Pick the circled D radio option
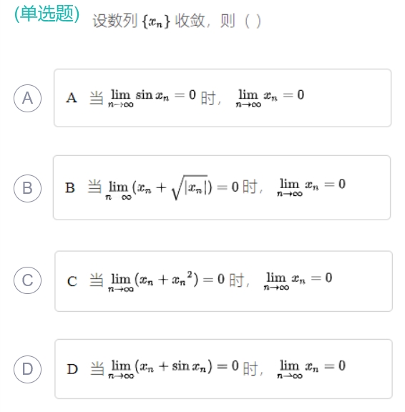Viewport: 405px width, 412px height. click(x=27, y=369)
